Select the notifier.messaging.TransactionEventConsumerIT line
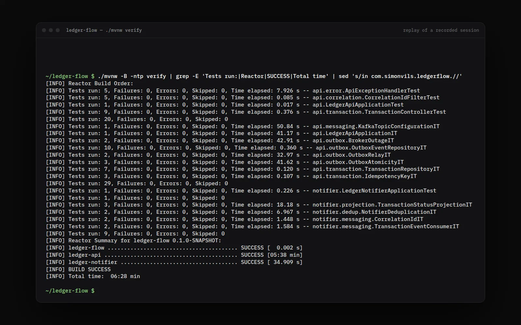Image resolution: width=521 pixels, height=325 pixels. [x=252, y=227]
